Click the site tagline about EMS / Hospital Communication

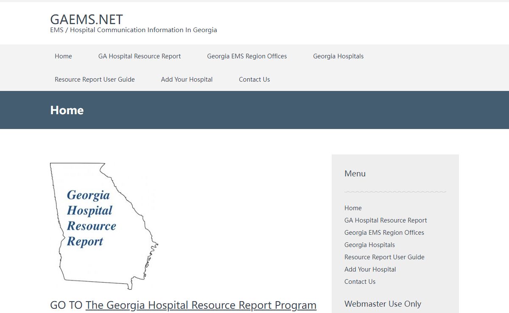[x=134, y=30]
